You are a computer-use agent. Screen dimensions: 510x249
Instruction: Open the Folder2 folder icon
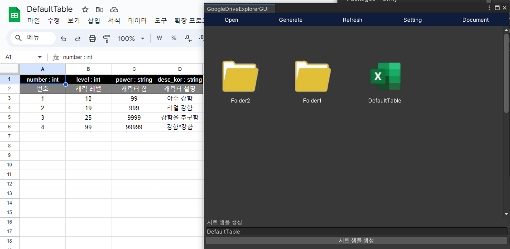[241, 77]
